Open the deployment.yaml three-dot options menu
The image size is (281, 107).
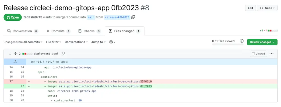pyautogui.click(x=271, y=54)
